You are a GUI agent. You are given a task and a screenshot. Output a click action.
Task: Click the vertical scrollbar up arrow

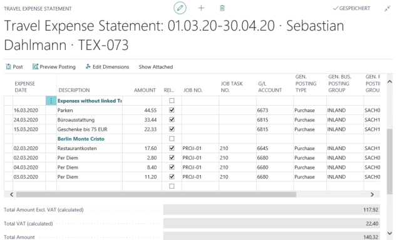(x=389, y=82)
